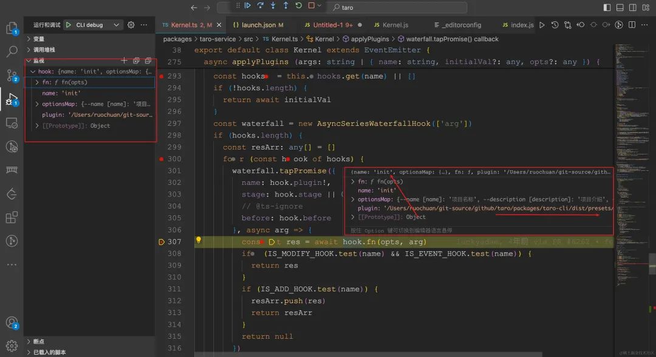
Task: Toggle breakpoint on line 293
Action: 162,76
